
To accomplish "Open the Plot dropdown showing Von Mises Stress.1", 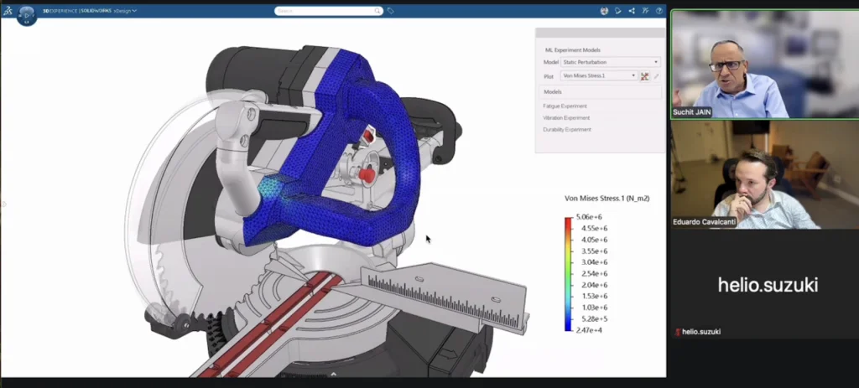I will pos(599,76).
